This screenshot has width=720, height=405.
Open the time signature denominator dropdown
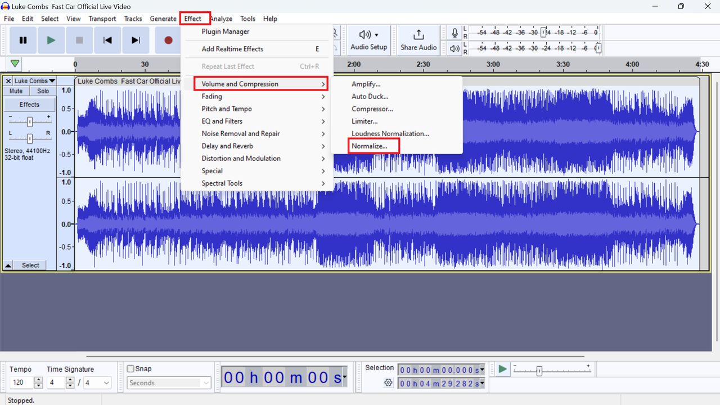tap(97, 382)
